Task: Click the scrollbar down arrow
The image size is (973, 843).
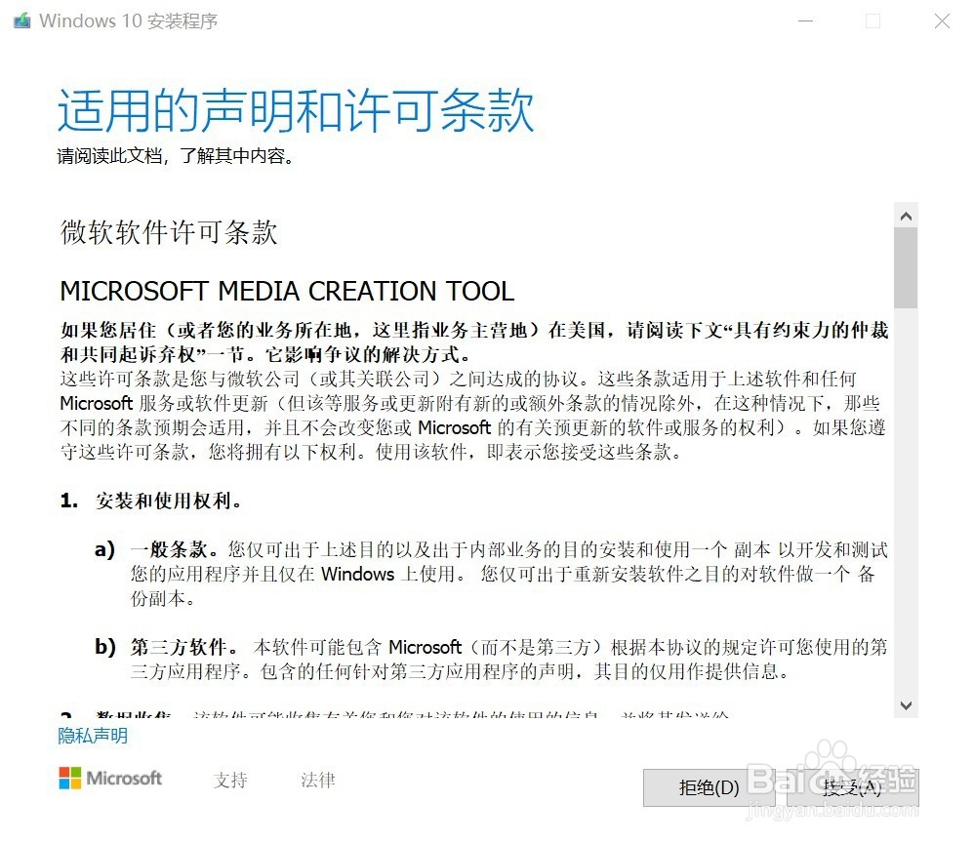Action: (x=907, y=706)
